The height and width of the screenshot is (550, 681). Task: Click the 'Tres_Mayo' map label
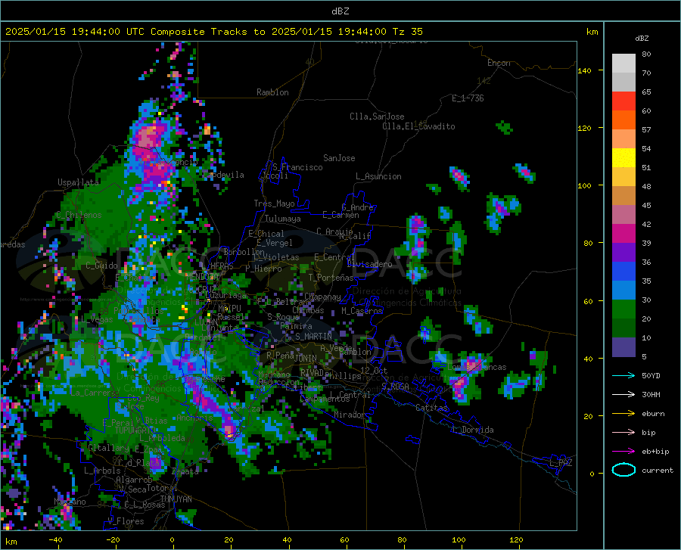pos(274,204)
